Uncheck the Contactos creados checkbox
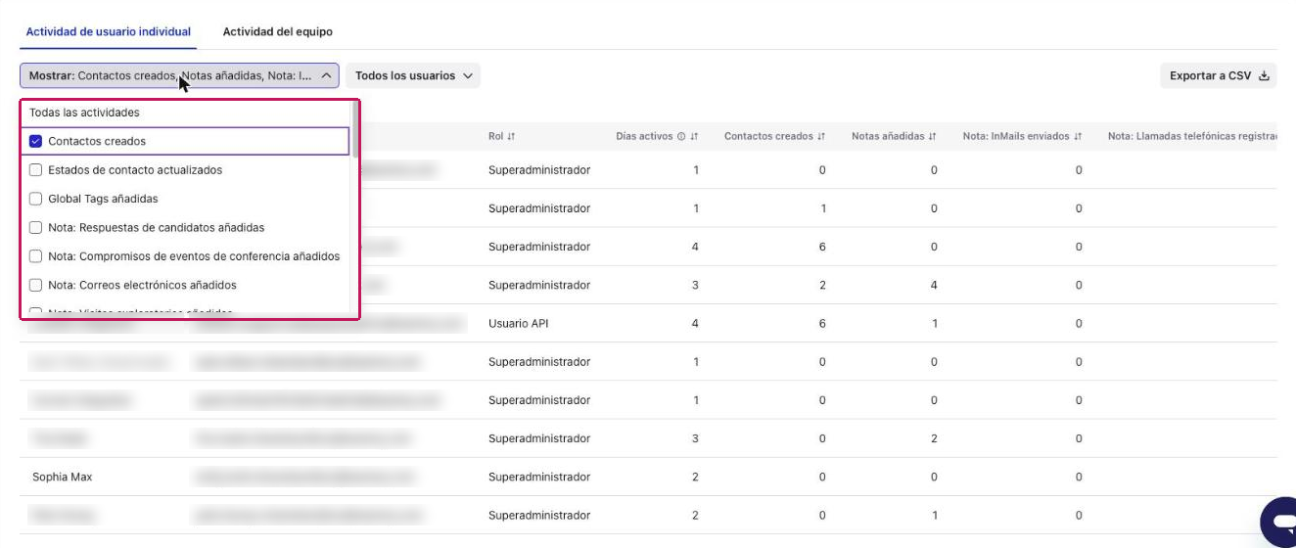This screenshot has width=1296, height=548. (35, 141)
